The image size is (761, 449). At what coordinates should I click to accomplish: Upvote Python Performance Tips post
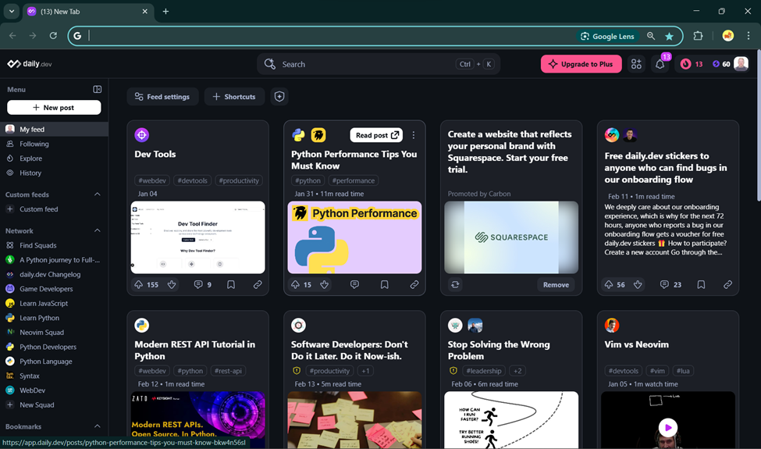tap(295, 284)
